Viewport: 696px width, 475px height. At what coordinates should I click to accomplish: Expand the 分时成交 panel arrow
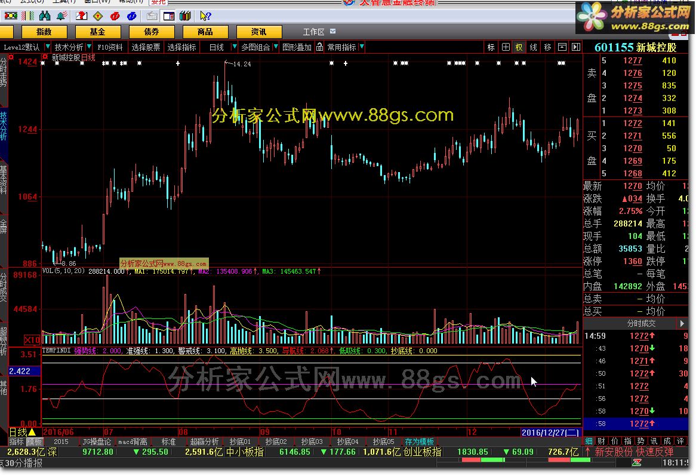coord(682,323)
